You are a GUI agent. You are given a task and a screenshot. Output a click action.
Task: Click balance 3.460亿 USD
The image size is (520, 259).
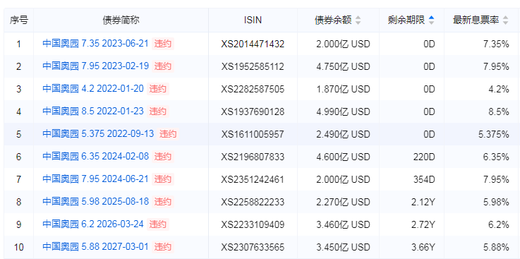pos(343,224)
